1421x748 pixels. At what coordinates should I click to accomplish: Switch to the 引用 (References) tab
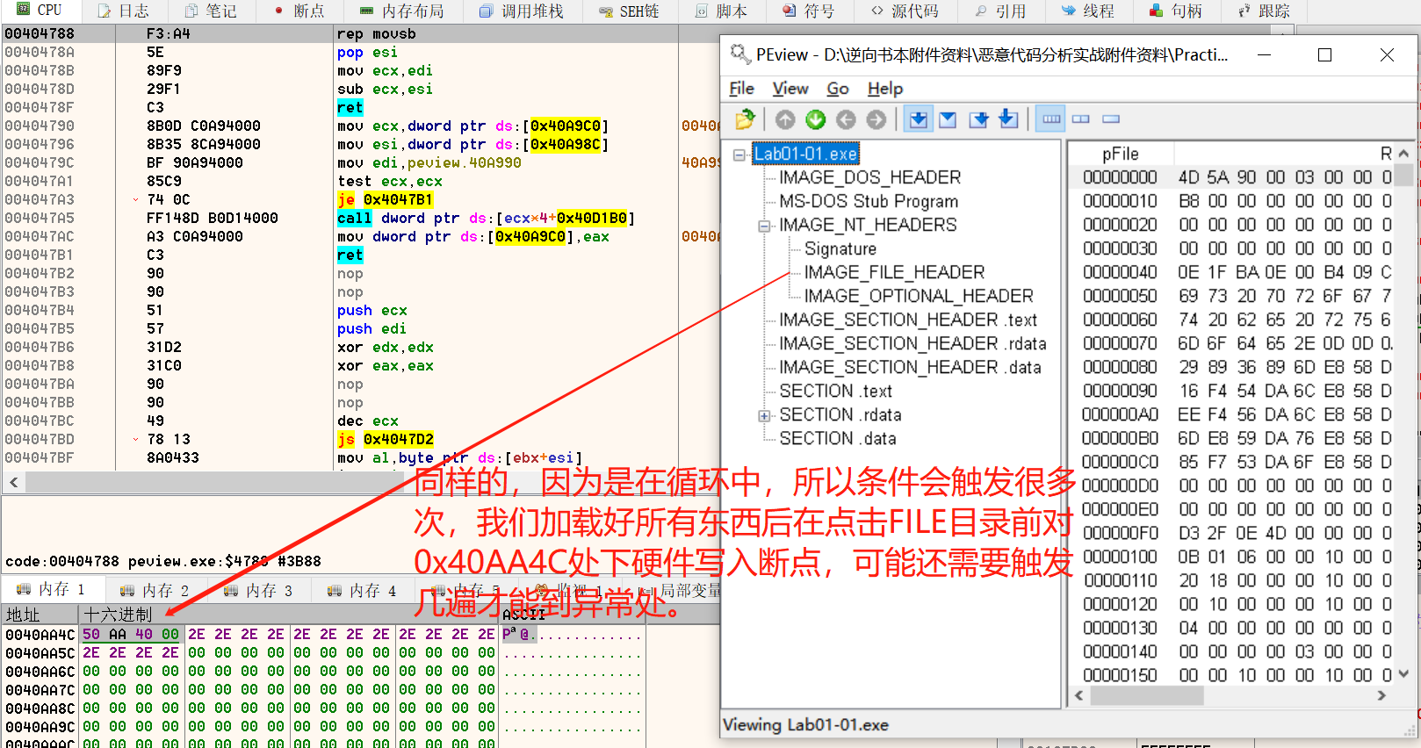pyautogui.click(x=1000, y=11)
